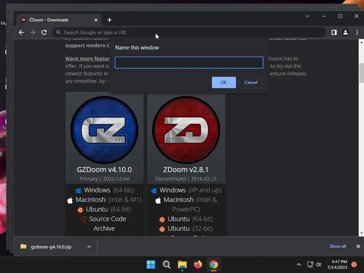Click the ZDoom v2.8.1 heading
Viewport: 364px width, 273px height.
point(186,170)
